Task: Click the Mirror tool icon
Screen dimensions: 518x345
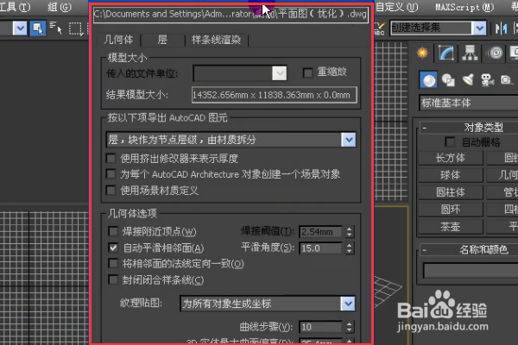Action: point(501,28)
